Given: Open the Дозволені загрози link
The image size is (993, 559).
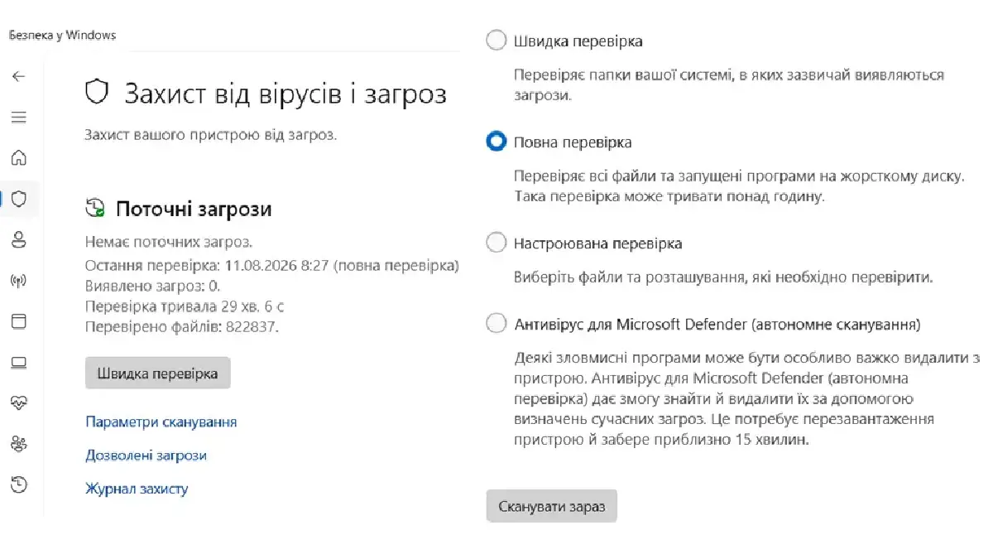Looking at the screenshot, I should pos(146,455).
